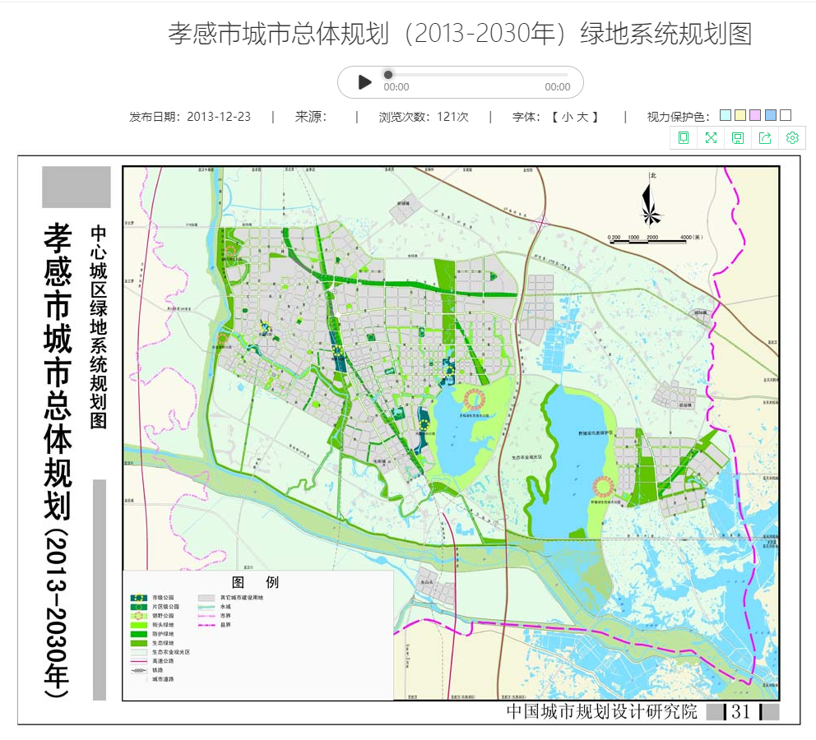
Task: Click the north compass arrow on map
Action: 651,201
